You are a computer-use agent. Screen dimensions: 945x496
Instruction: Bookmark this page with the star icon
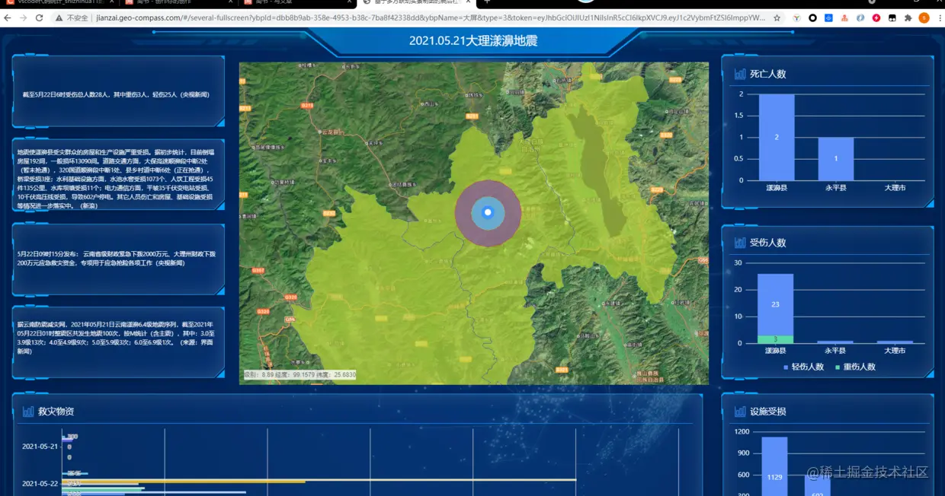coord(777,17)
